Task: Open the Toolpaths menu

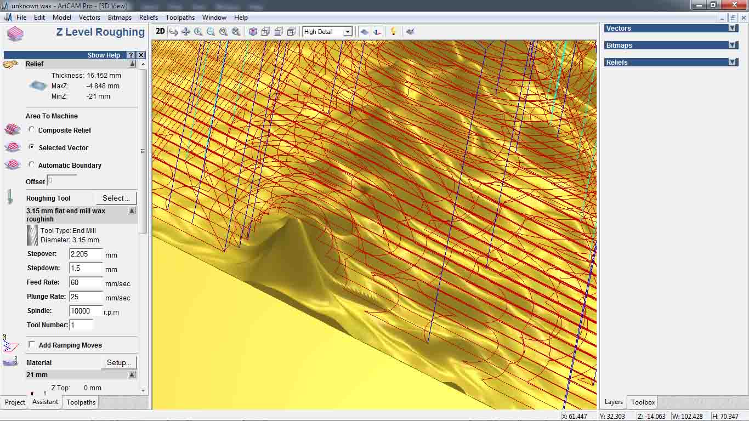Action: click(180, 18)
